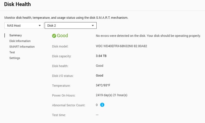Open the NAS Host dropdown
The width and height of the screenshot is (205, 123).
[x=24, y=26]
